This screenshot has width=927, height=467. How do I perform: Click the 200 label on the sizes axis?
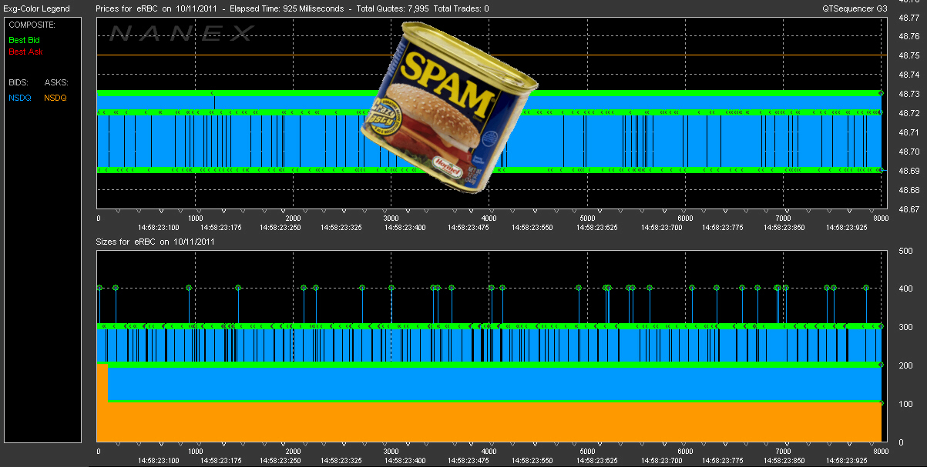click(905, 366)
